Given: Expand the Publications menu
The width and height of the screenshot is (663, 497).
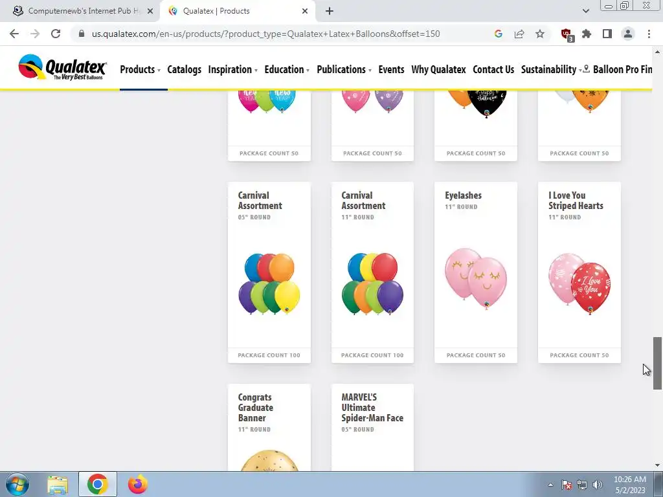Looking at the screenshot, I should click(x=344, y=69).
